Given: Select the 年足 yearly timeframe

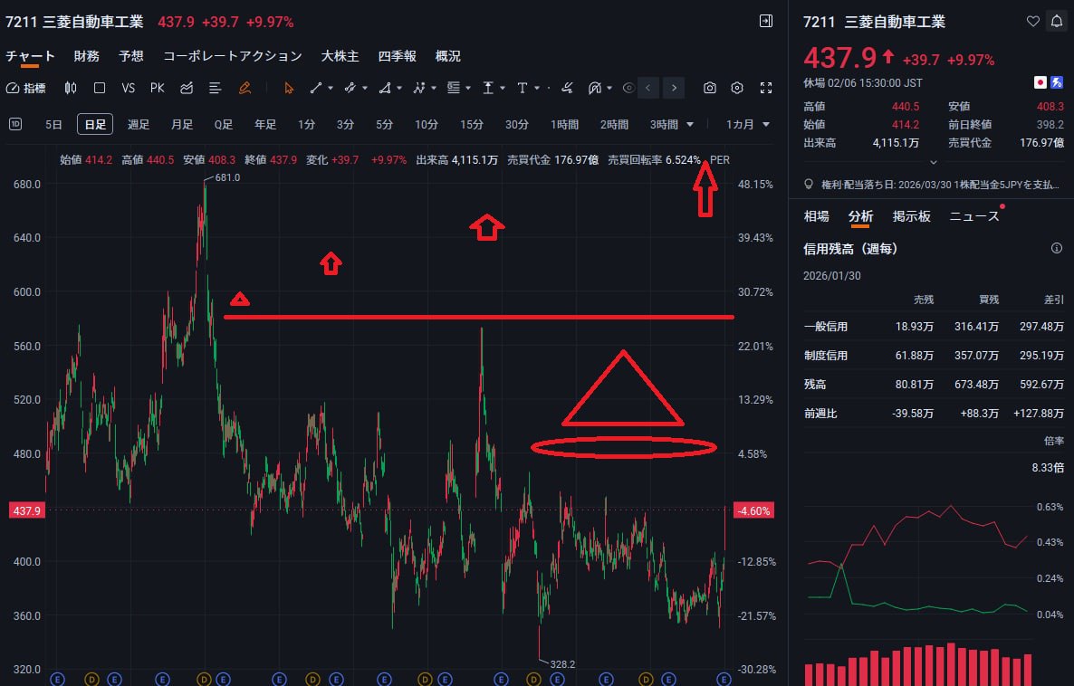Looking at the screenshot, I should [265, 125].
